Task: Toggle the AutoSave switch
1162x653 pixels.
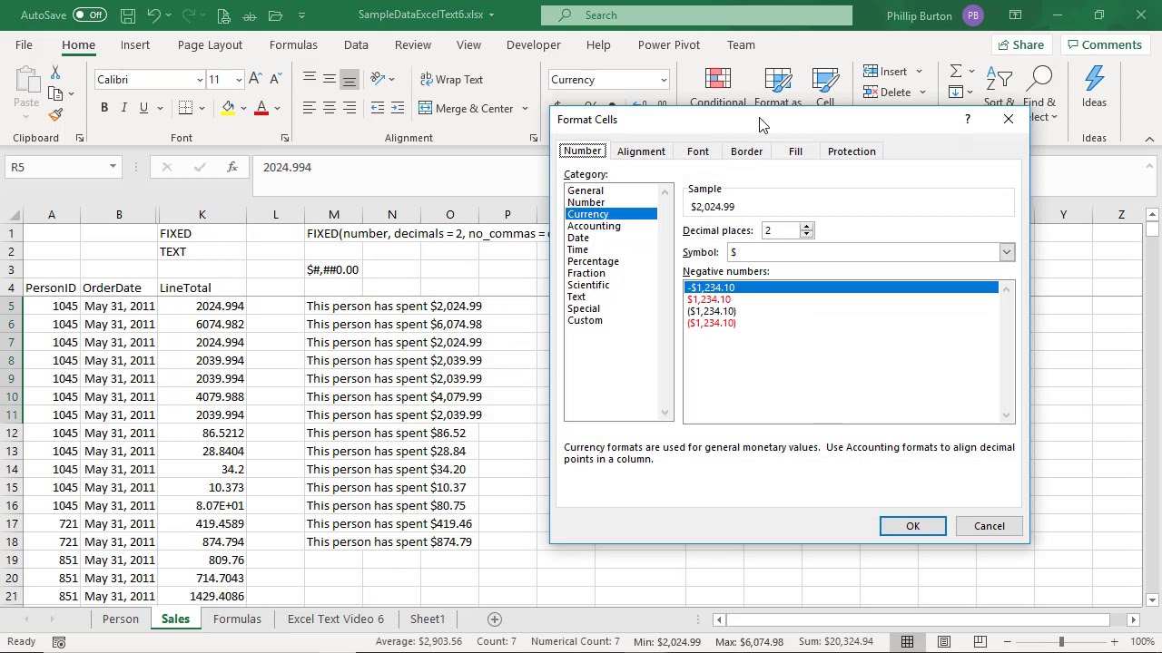Action: pos(89,15)
